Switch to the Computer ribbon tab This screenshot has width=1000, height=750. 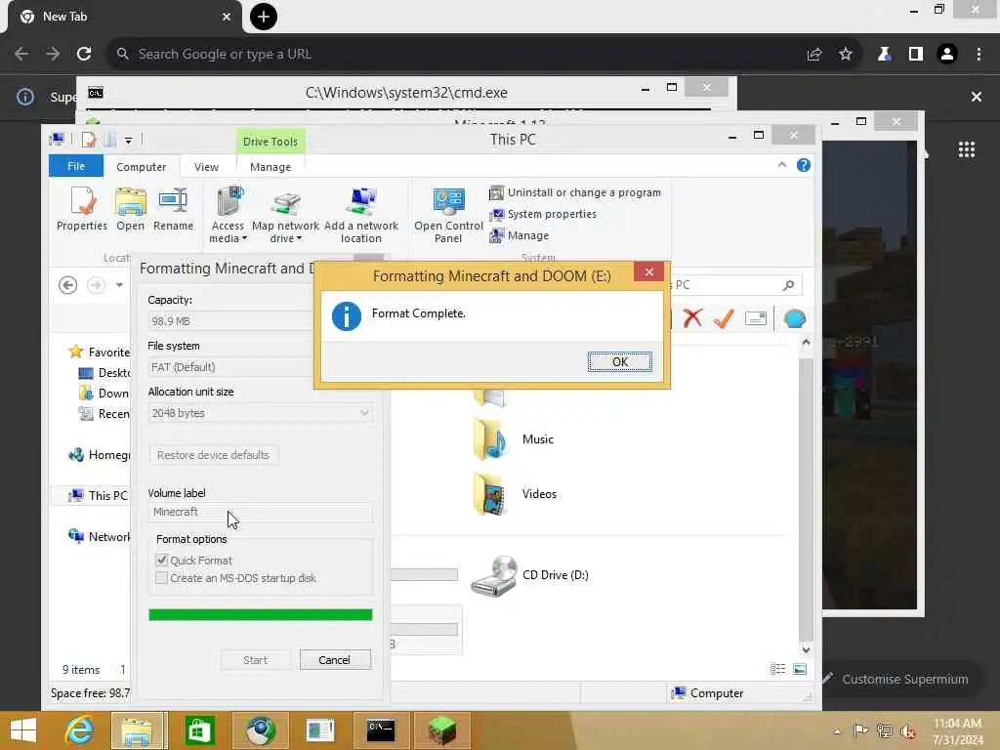[141, 166]
